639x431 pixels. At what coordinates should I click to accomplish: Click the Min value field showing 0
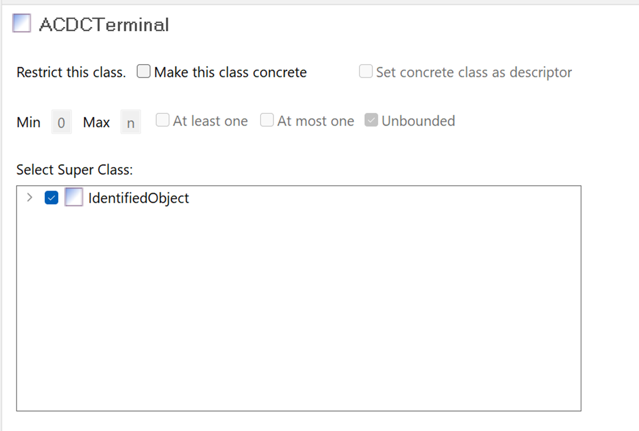pyautogui.click(x=61, y=123)
